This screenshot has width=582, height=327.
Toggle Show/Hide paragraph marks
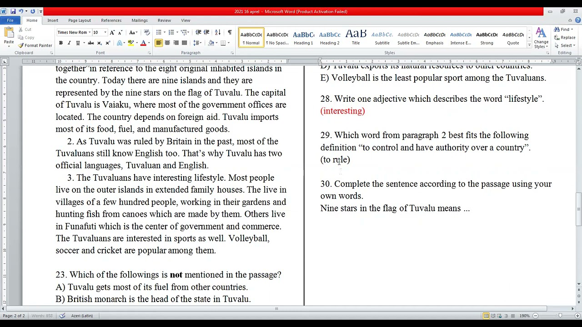[x=230, y=32]
